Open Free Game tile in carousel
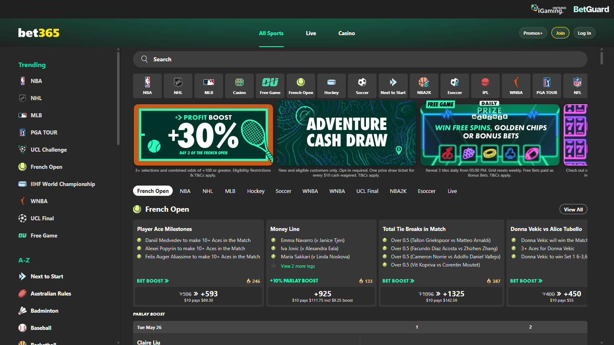614x345 pixels. [270, 86]
